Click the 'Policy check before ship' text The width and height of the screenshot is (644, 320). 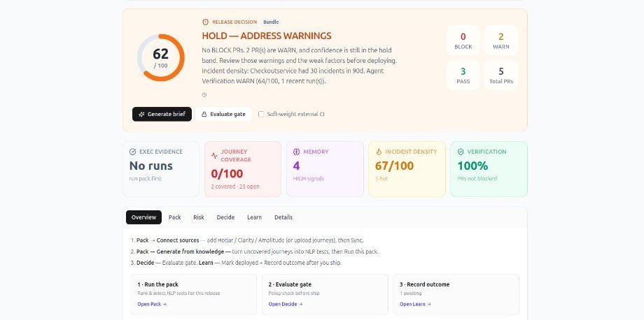pos(294,293)
